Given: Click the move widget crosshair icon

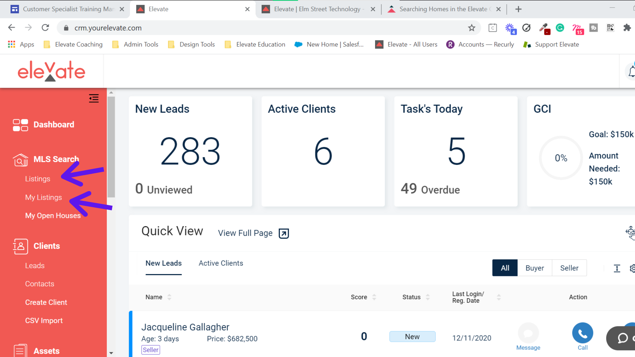Looking at the screenshot, I should click(630, 232).
